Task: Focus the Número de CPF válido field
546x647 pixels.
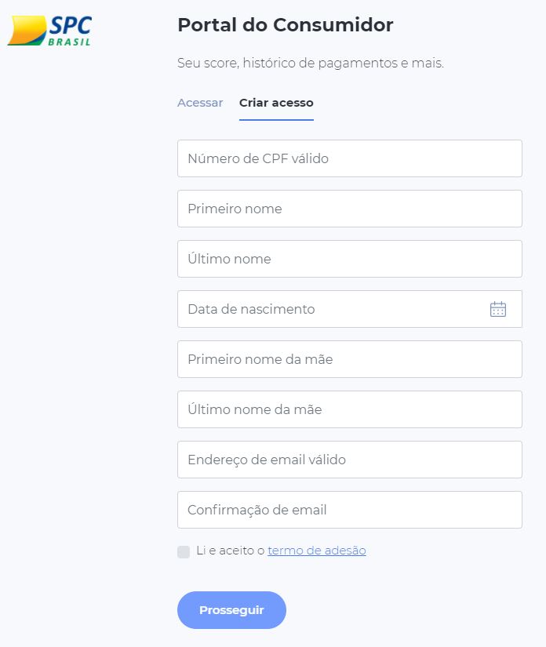Action: tap(349, 158)
